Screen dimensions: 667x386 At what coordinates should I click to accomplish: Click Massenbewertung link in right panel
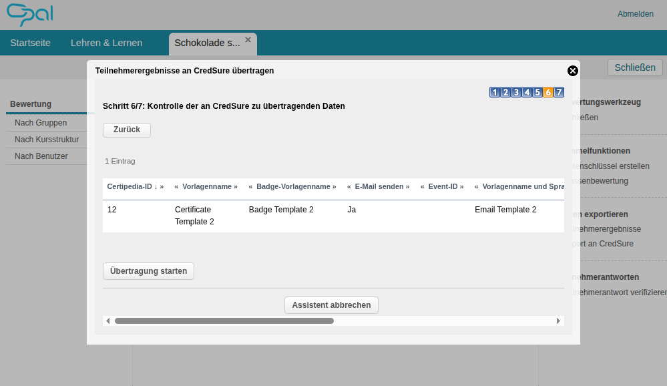600,181
